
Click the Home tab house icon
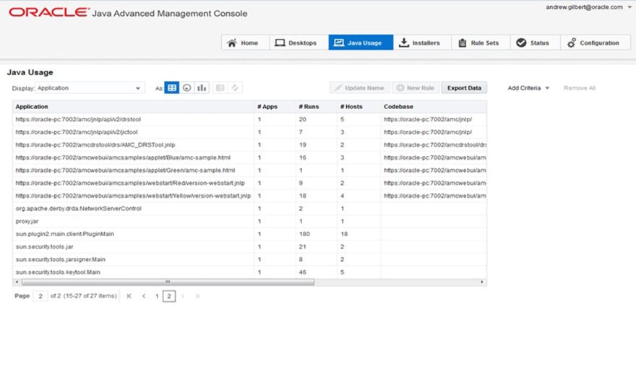pos(232,43)
